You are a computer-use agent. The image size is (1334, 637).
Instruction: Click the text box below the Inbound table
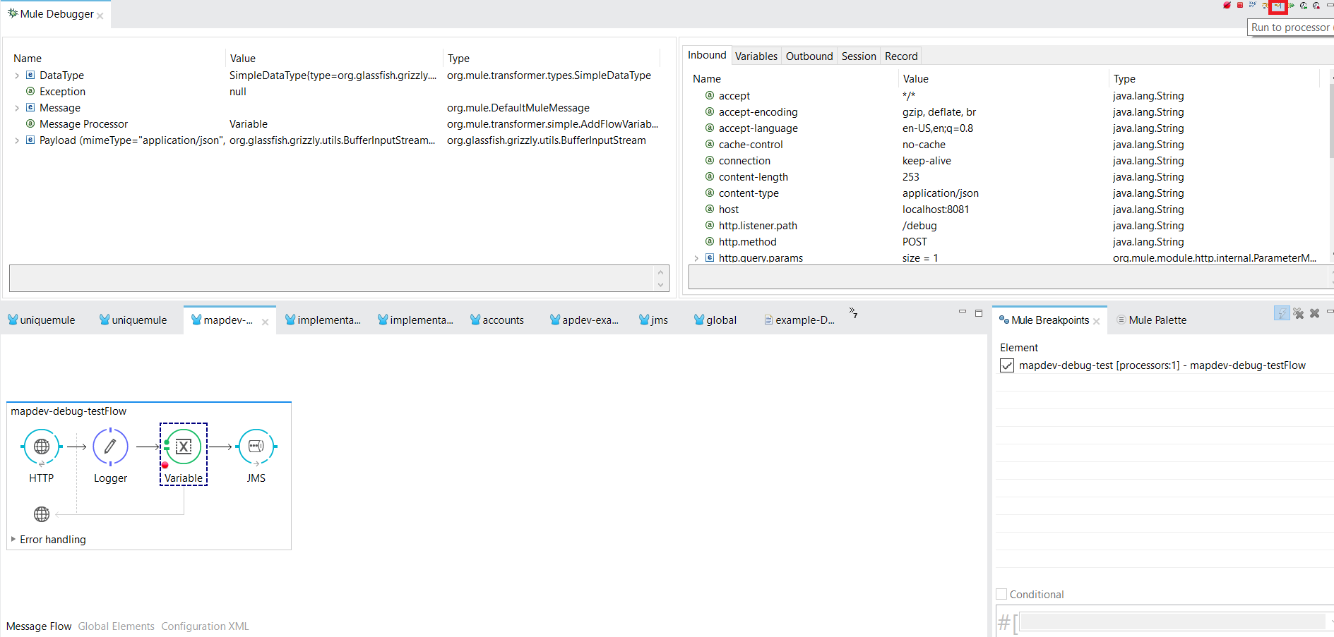click(x=1008, y=277)
